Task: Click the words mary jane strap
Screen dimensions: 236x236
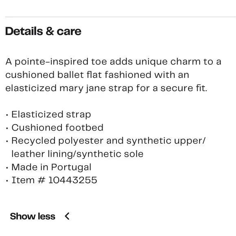Action: [x=96, y=88]
